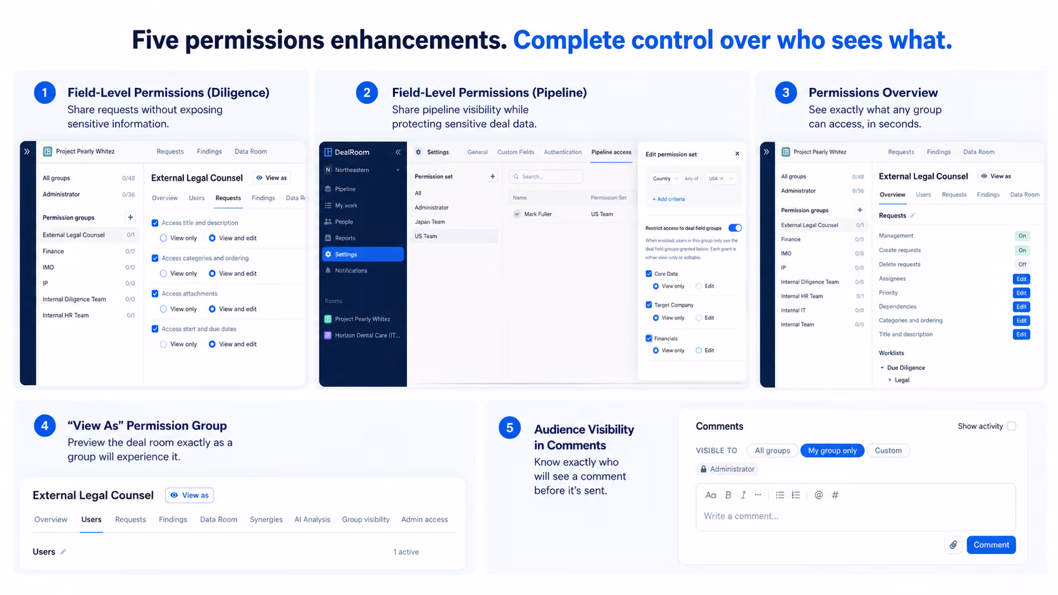Click the # hashtag icon
This screenshot has width=1058, height=595.
tap(835, 495)
